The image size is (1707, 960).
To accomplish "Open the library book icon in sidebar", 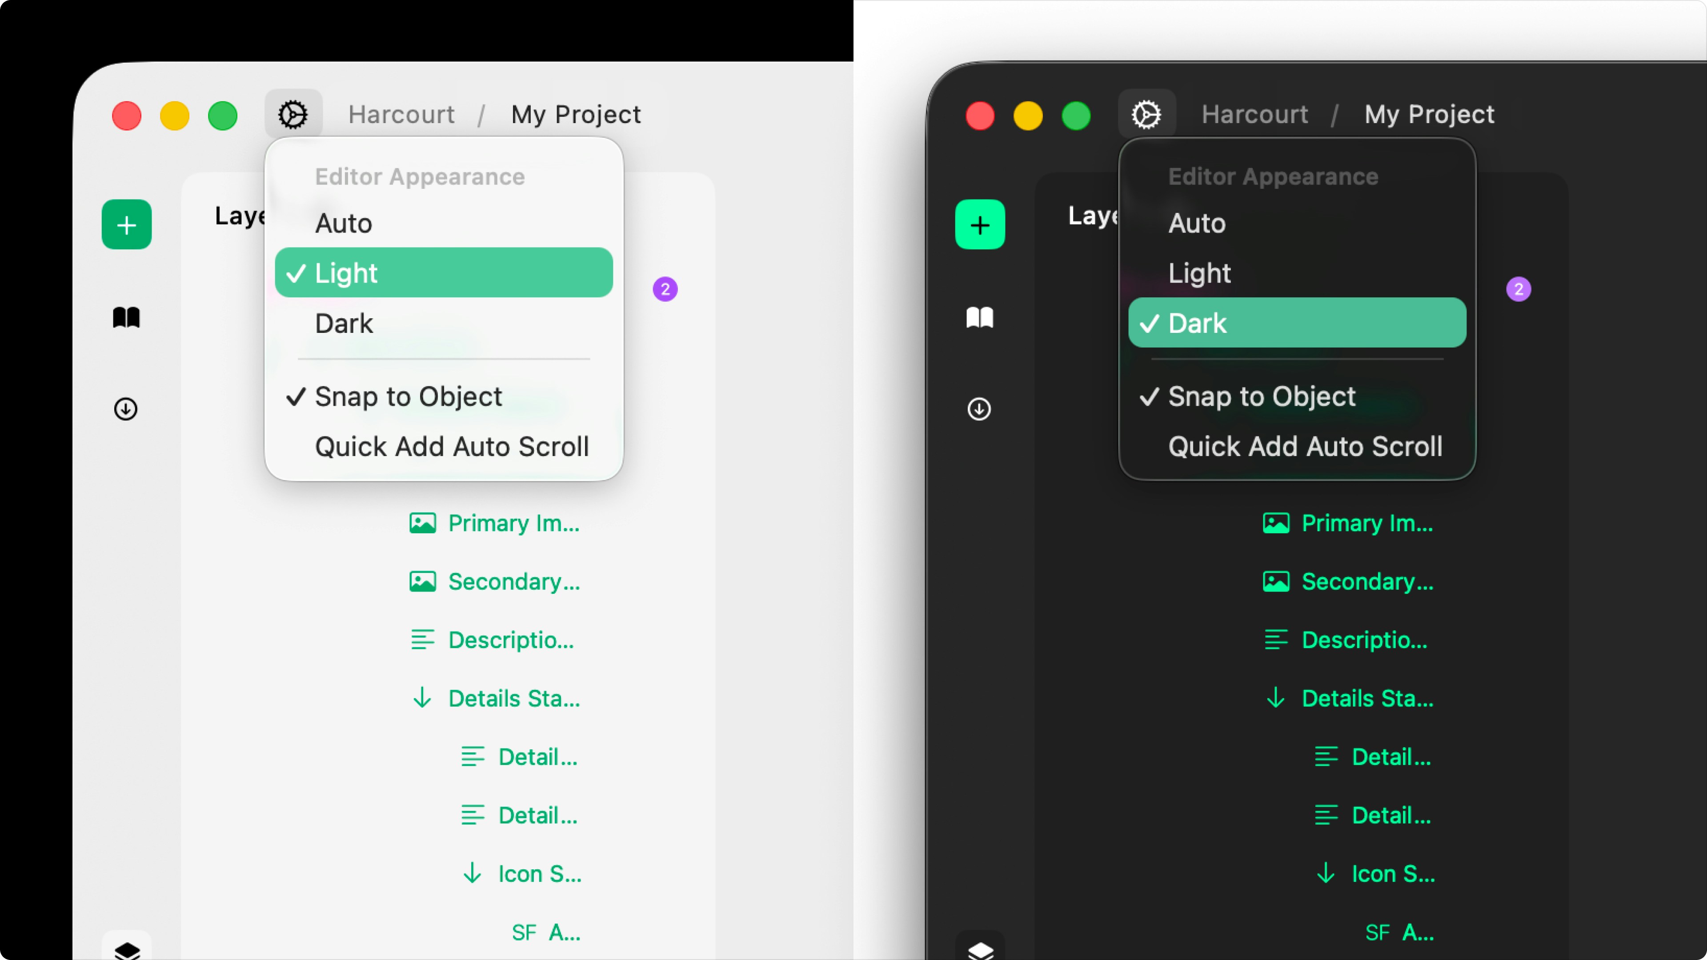I will pos(126,318).
